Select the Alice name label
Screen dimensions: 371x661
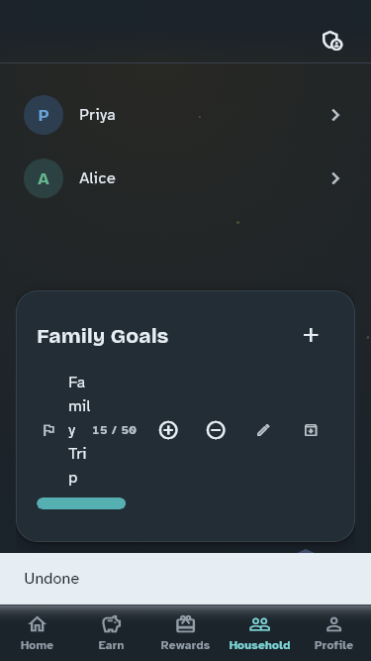click(x=97, y=178)
